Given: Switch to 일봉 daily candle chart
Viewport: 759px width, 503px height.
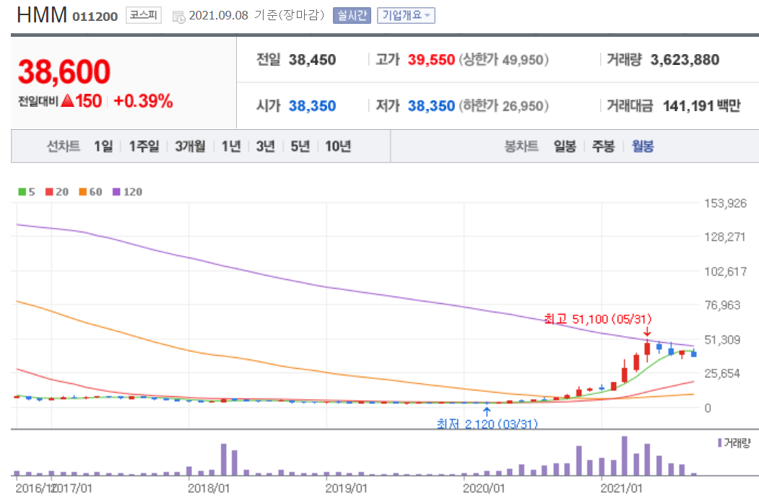Looking at the screenshot, I should pos(565,146).
